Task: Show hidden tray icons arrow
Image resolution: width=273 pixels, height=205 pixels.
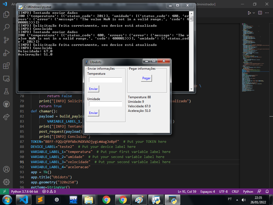Action: (237, 200)
